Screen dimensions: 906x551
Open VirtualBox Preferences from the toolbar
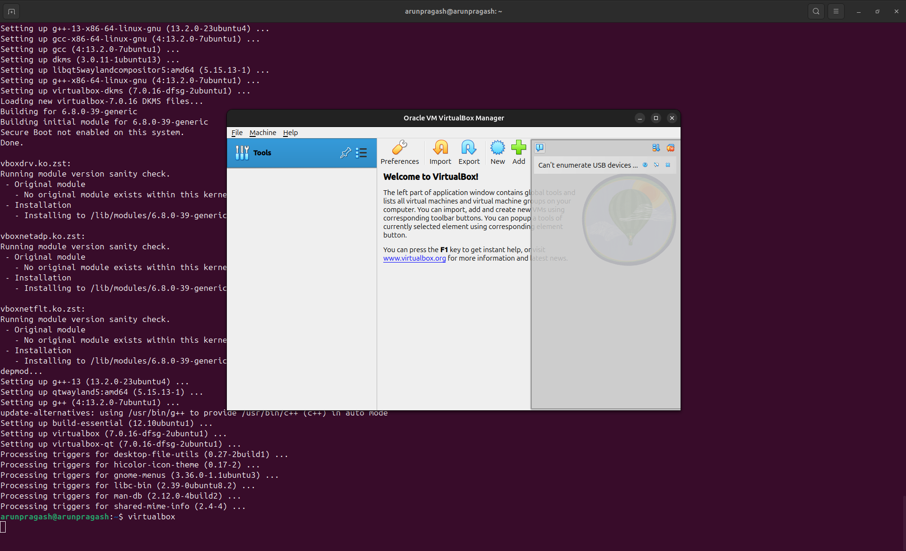coord(399,153)
